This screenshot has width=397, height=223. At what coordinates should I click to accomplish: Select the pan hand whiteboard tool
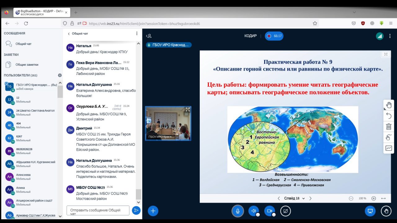(389, 105)
